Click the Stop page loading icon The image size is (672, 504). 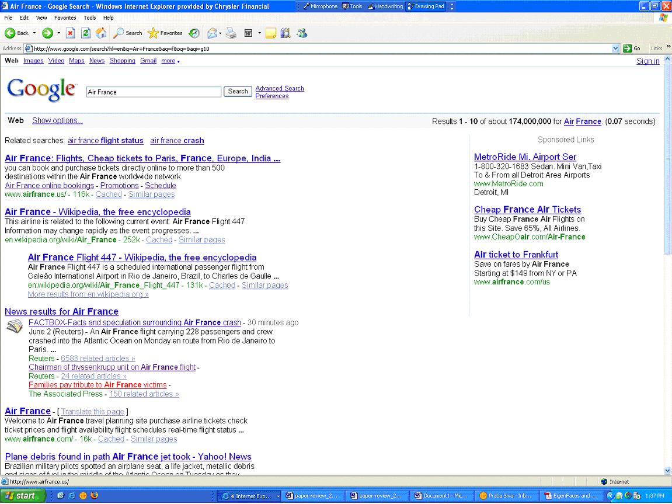point(70,33)
